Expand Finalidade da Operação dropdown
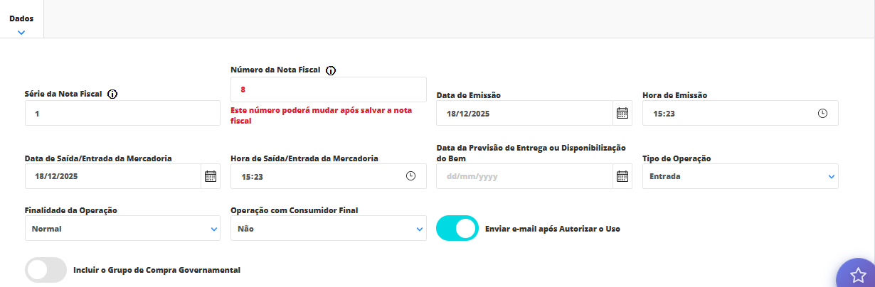Screen dimensions: 875x287 tap(122, 229)
